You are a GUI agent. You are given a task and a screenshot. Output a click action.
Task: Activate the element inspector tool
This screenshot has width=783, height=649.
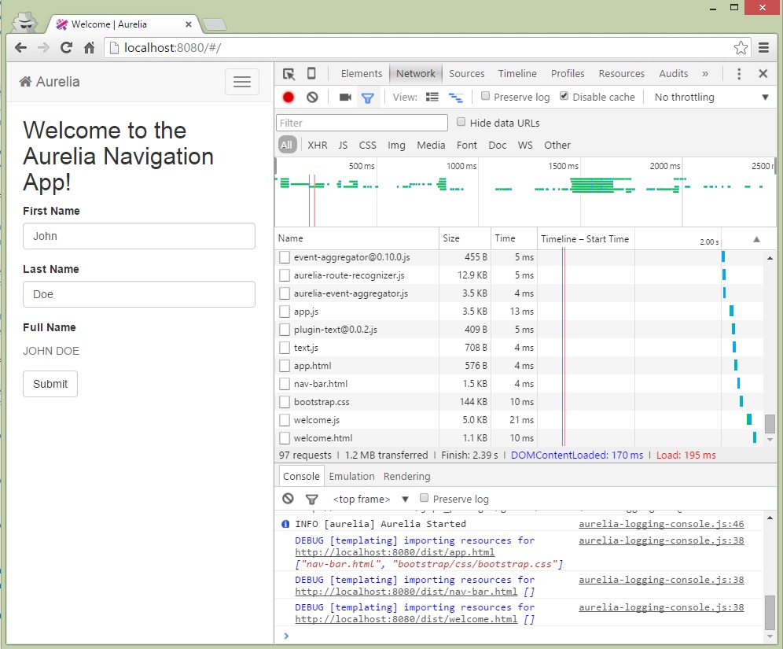(289, 74)
